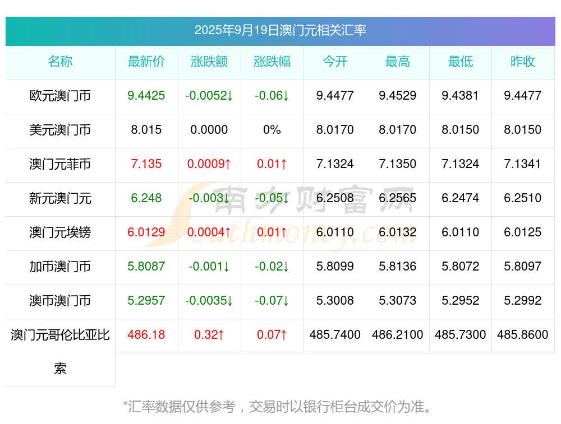Click previous close 7.1341
The image size is (561, 424).
(x=522, y=164)
